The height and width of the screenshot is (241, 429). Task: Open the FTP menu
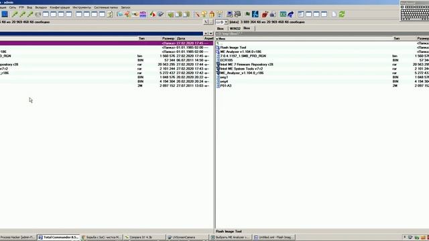point(21,7)
